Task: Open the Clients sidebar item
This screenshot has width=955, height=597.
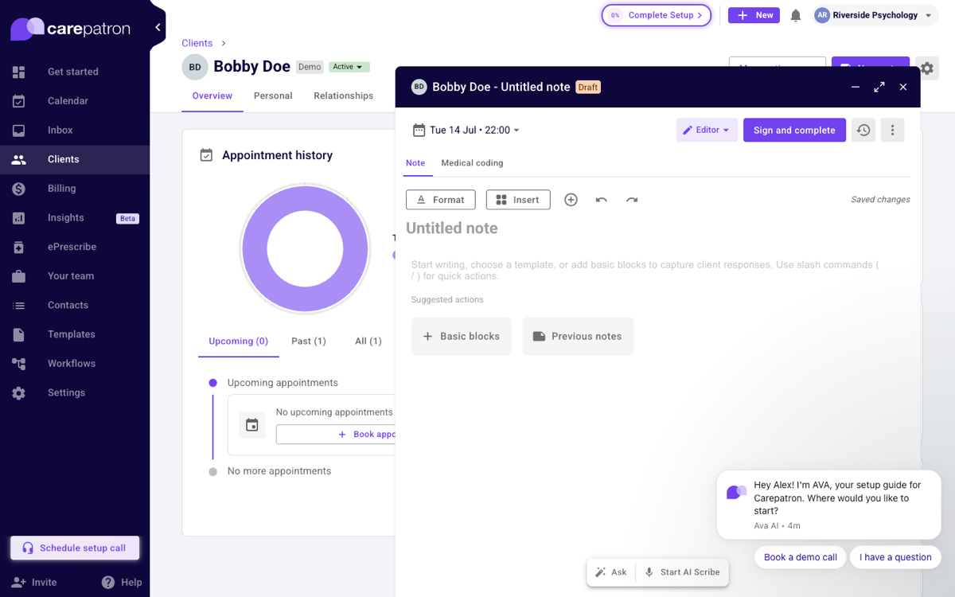Action: pyautogui.click(x=75, y=159)
